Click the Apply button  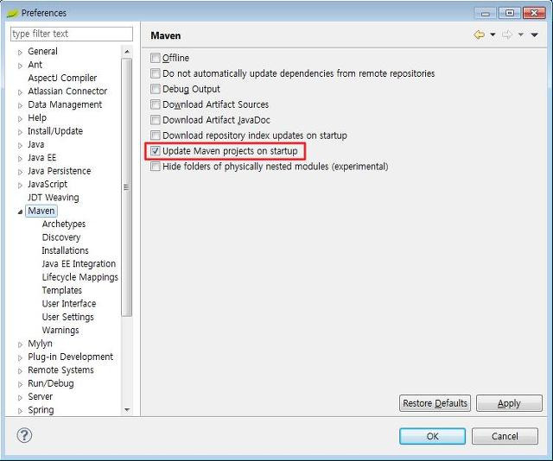(509, 403)
